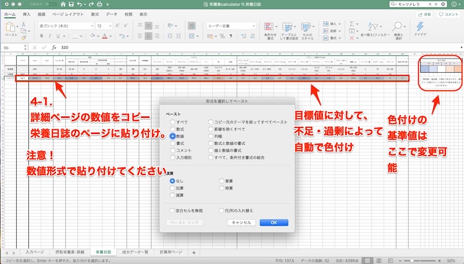Viewport: 464px width, 264px height.
Task: Select the 加算 operation radio button
Action: 172,188
